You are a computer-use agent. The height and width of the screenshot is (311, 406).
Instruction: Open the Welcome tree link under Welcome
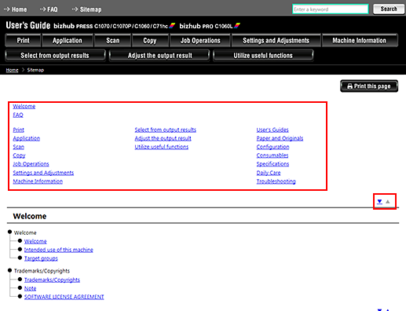35,241
